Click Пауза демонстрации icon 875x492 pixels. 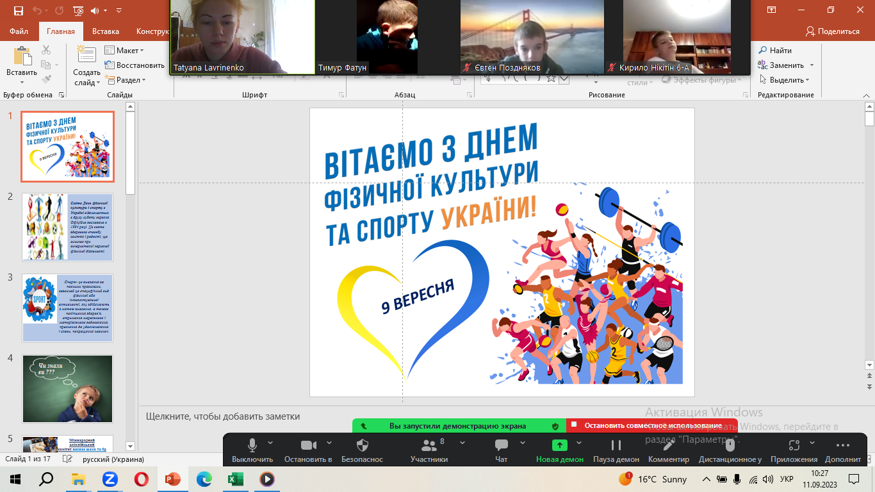tap(616, 445)
